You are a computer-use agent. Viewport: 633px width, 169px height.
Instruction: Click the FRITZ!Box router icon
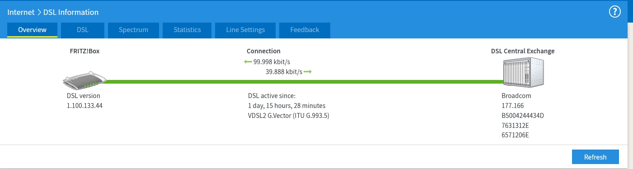(x=84, y=81)
